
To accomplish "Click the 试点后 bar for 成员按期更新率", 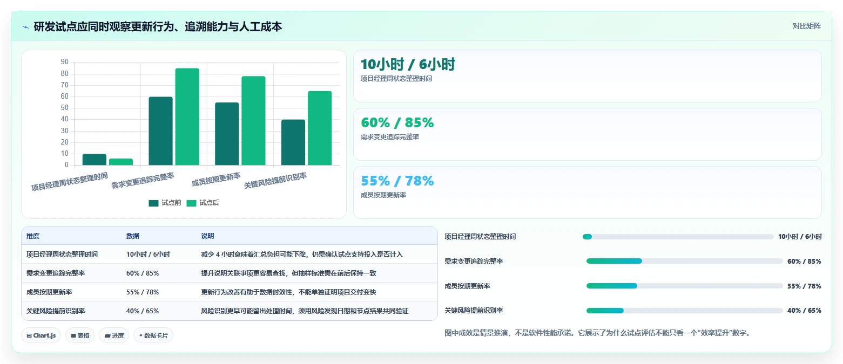I will click(x=253, y=121).
